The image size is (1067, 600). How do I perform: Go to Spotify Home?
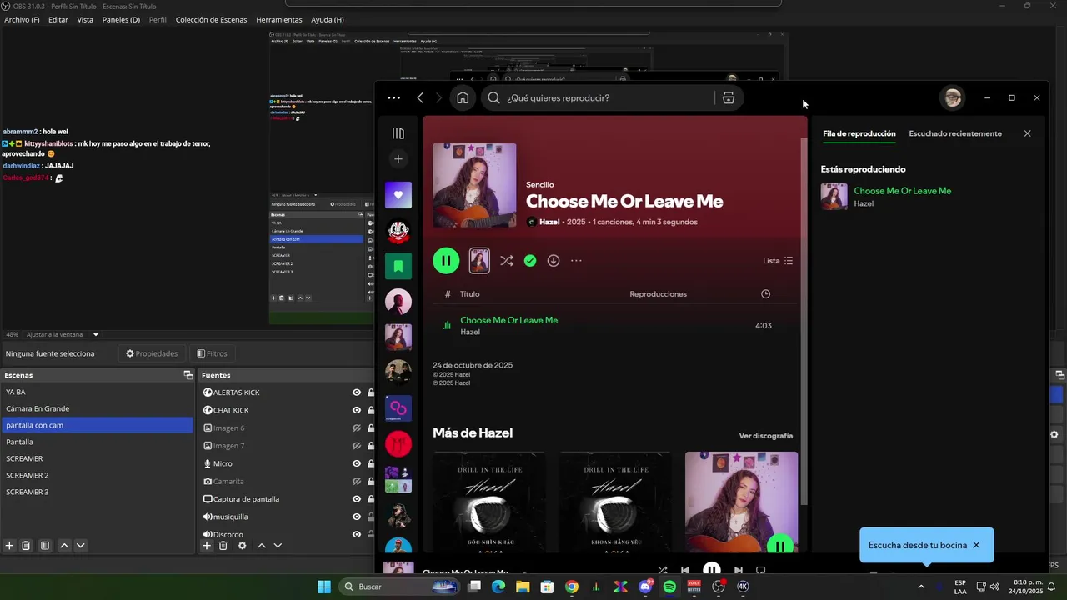(x=463, y=97)
